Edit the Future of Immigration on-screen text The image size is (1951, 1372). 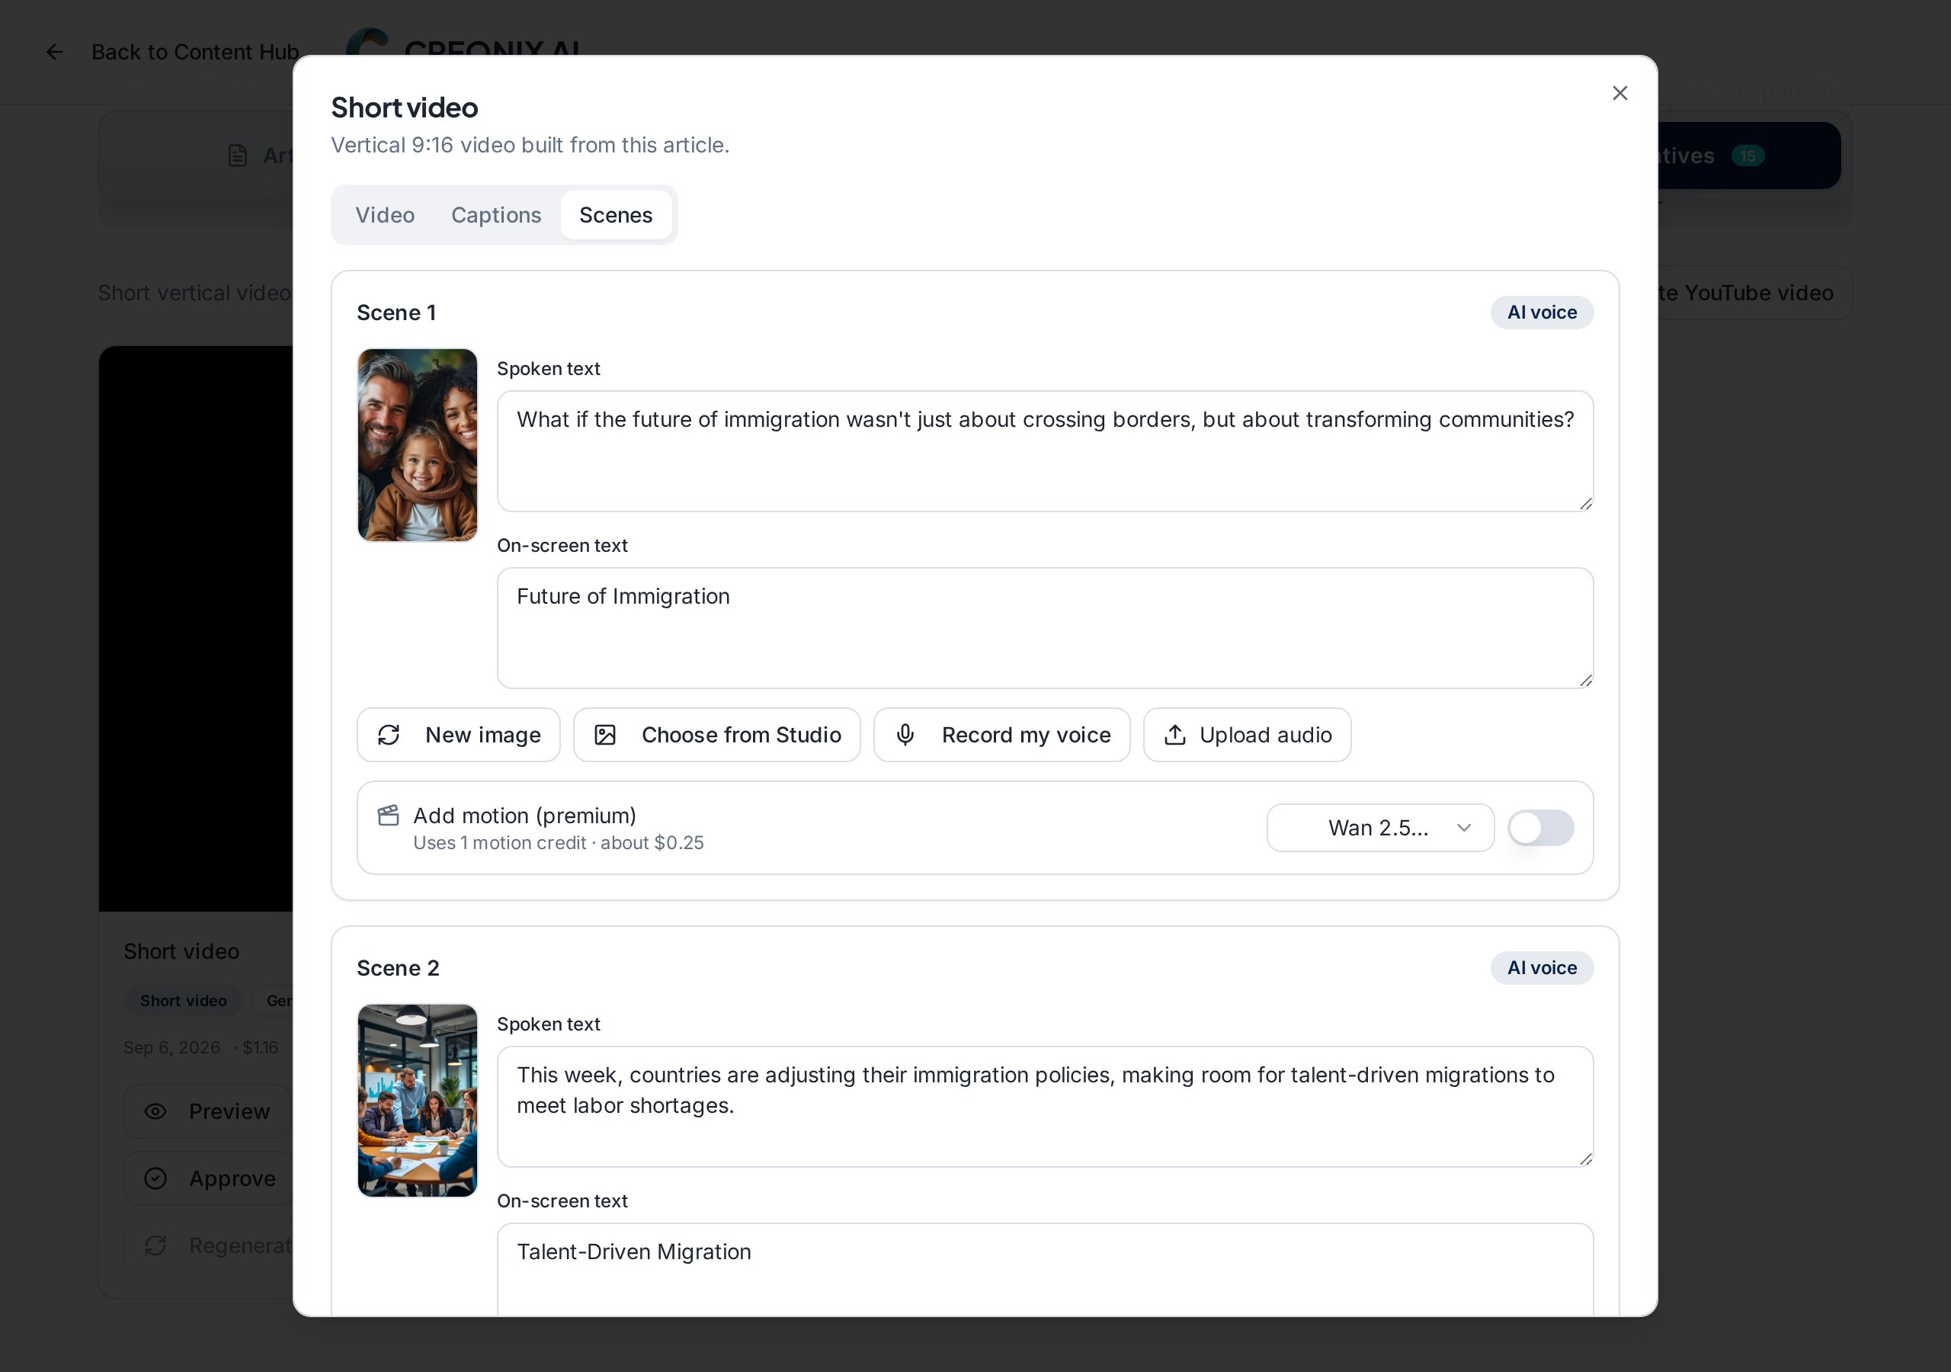tap(1045, 628)
